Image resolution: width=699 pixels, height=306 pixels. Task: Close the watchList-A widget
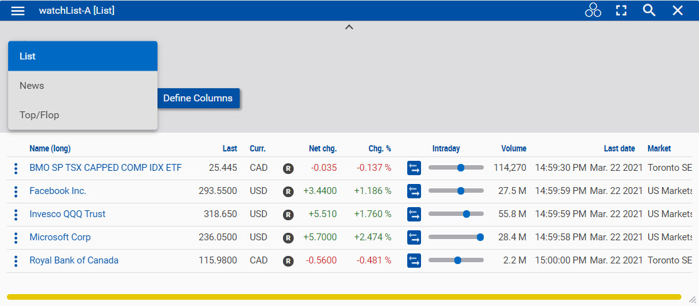click(x=678, y=11)
